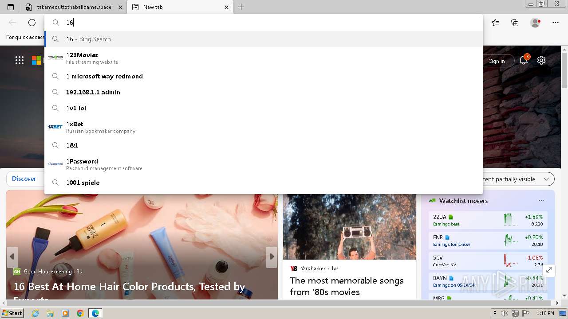Launch Internet Explorer from taskbar
The image size is (568, 319).
pos(35,313)
